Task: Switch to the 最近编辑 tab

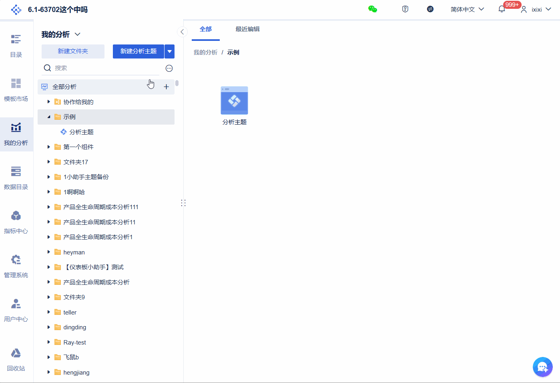Action: pyautogui.click(x=247, y=30)
